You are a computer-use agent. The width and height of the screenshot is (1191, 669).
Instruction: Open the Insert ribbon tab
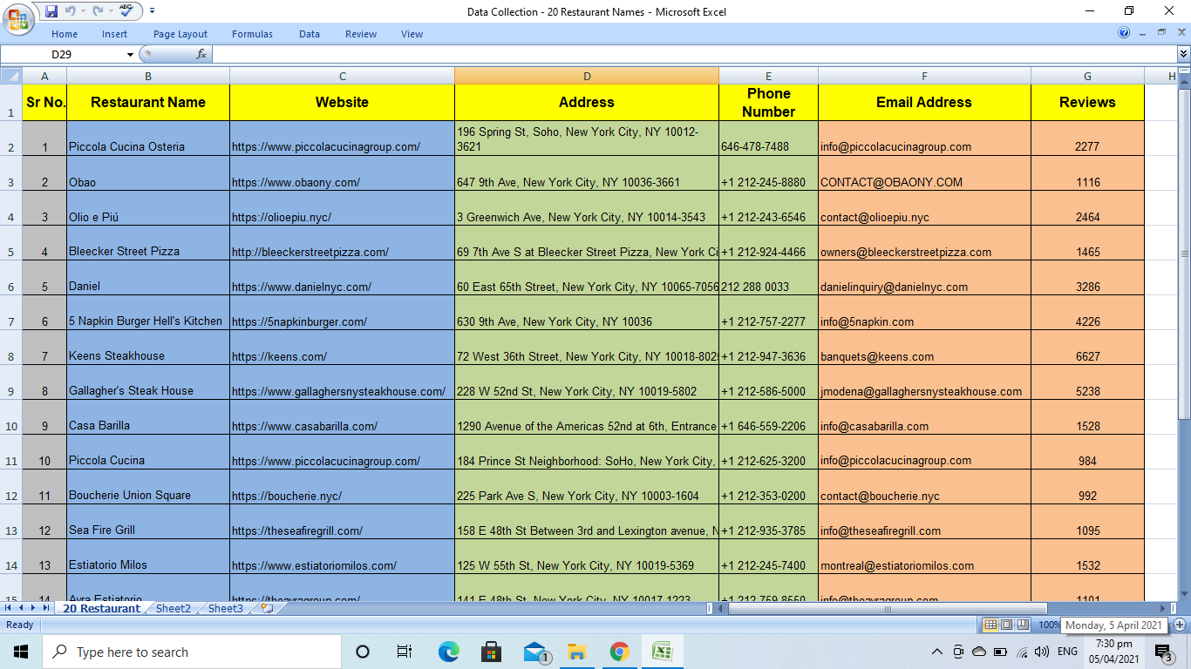coord(114,34)
